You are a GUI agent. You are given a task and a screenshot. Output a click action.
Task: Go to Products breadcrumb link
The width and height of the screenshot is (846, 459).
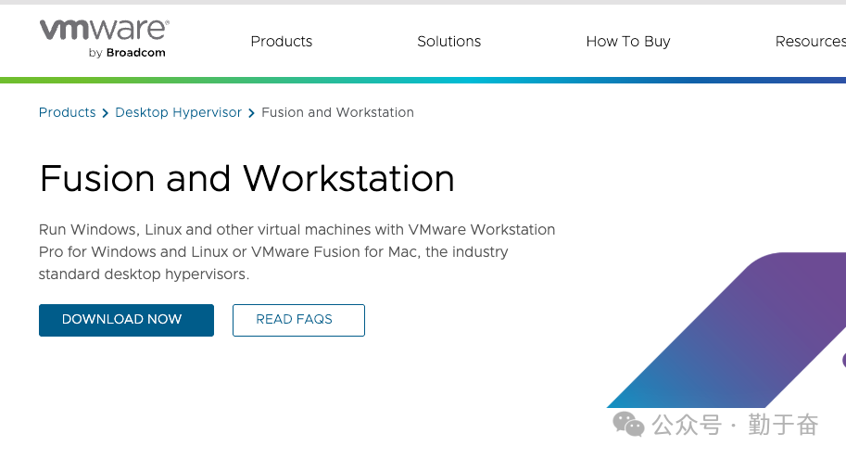coord(68,112)
